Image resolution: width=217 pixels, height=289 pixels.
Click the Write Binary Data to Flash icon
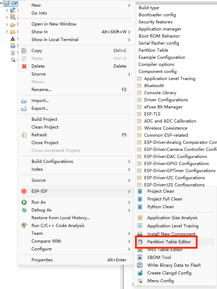pyautogui.click(x=140, y=265)
